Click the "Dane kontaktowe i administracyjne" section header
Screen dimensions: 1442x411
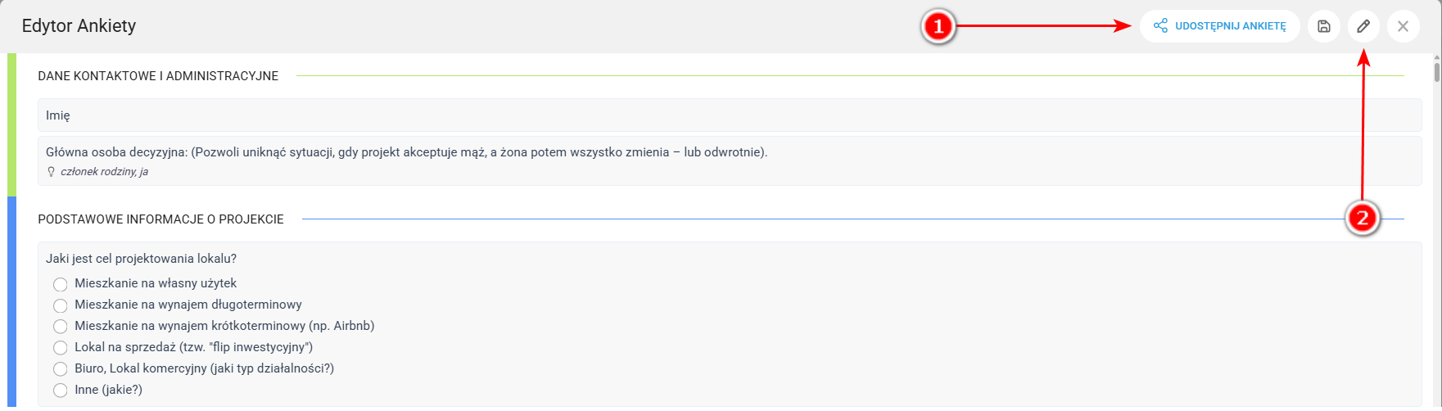pos(158,76)
